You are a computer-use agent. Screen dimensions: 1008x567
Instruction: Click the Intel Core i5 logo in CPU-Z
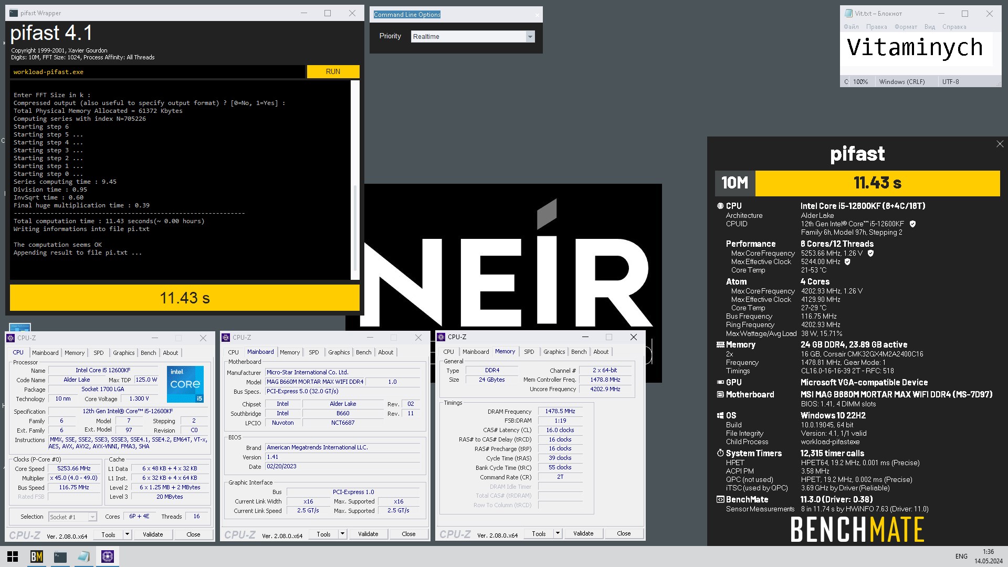click(x=185, y=385)
